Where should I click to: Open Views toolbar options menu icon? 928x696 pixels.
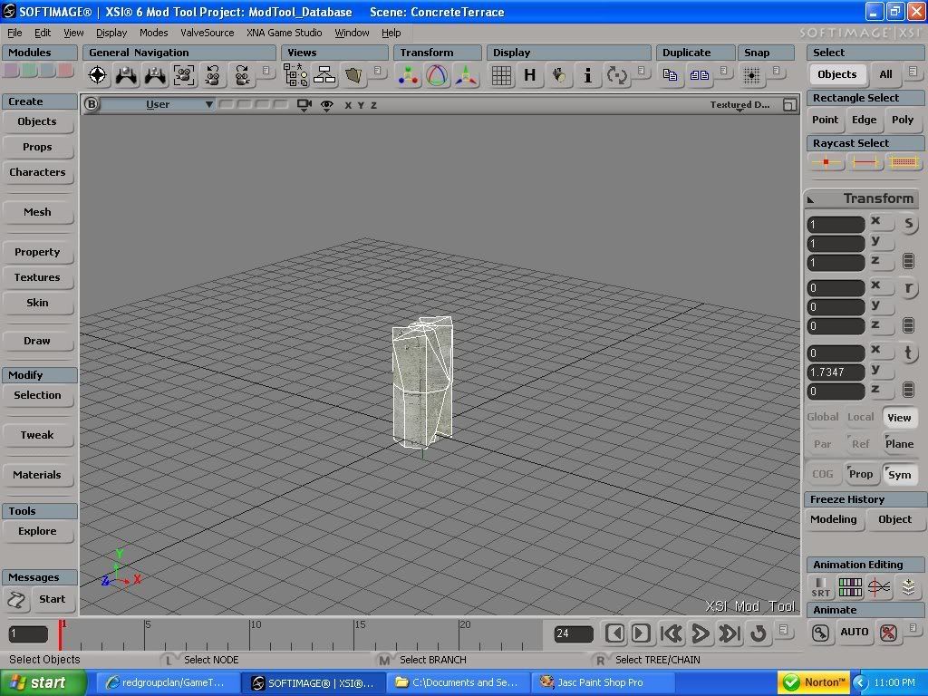coord(378,72)
